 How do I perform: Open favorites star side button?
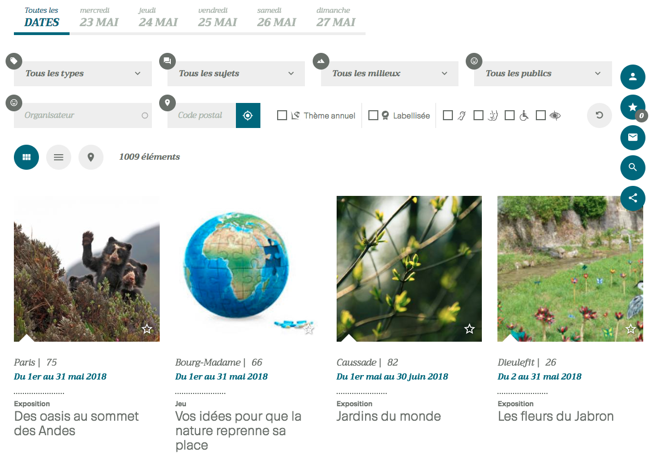(x=633, y=107)
